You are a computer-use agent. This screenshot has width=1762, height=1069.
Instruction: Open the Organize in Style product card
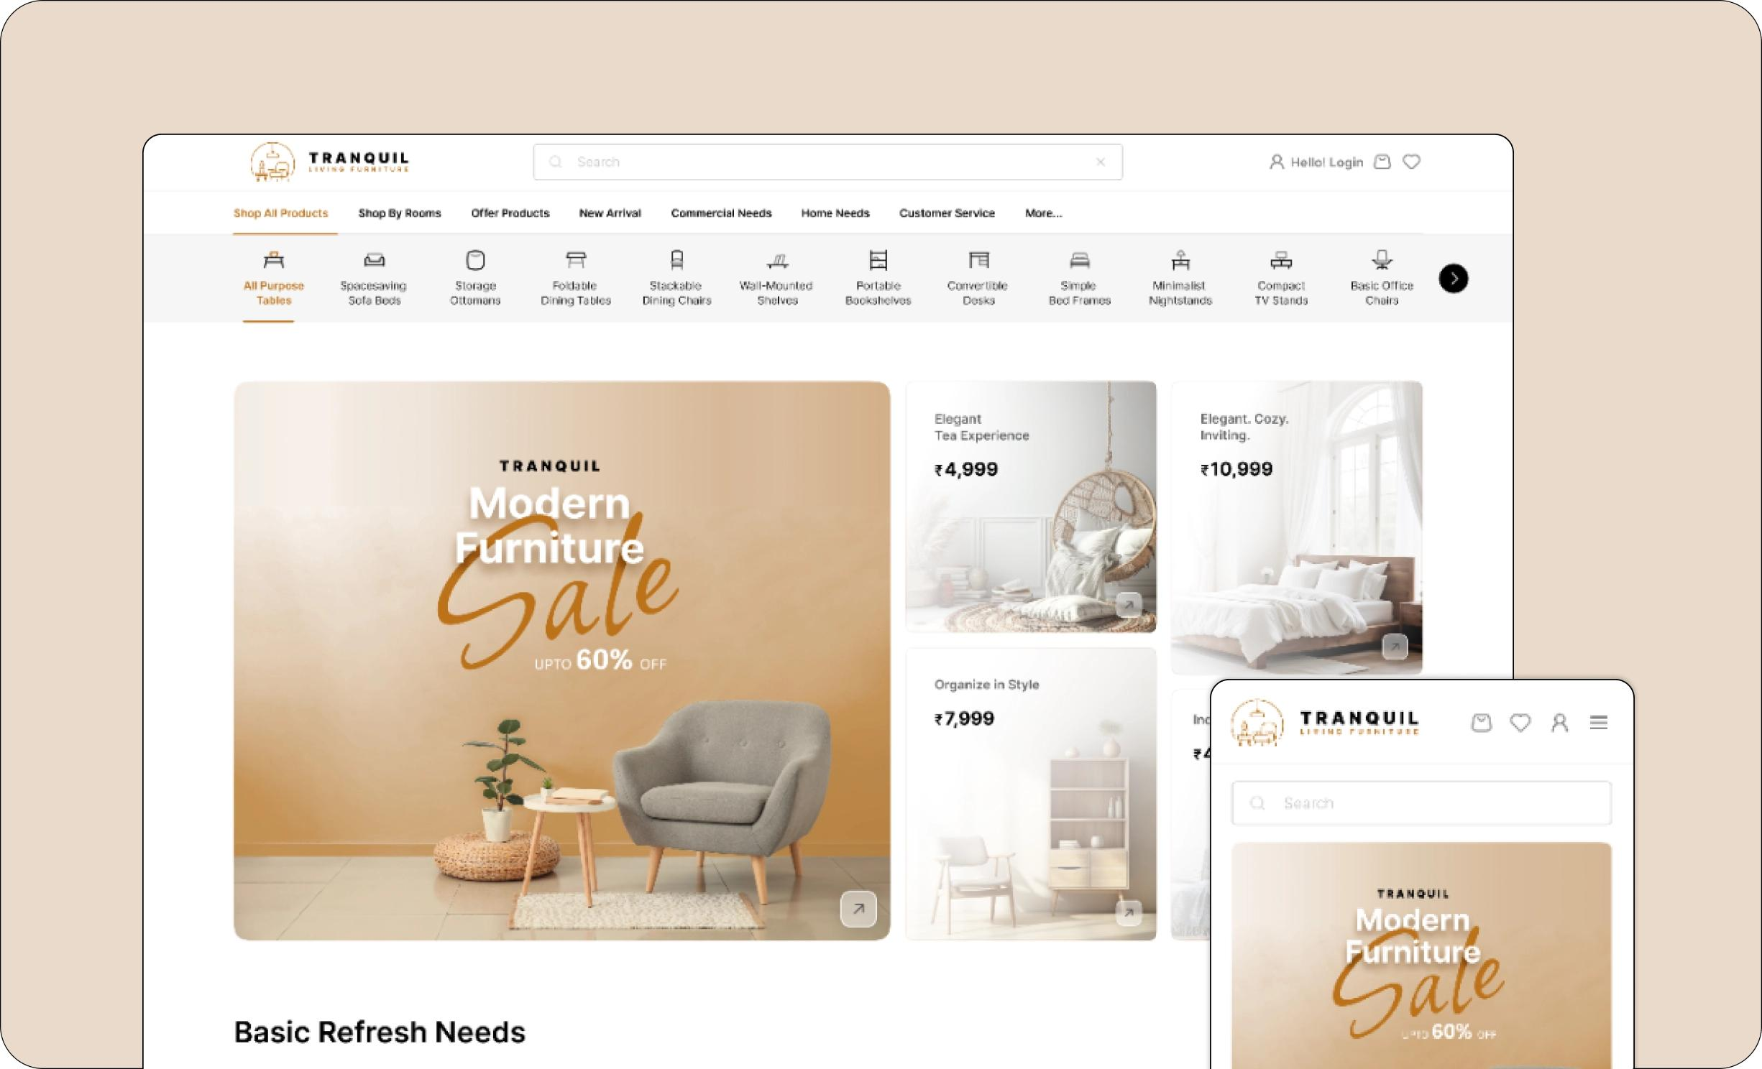pos(1031,794)
